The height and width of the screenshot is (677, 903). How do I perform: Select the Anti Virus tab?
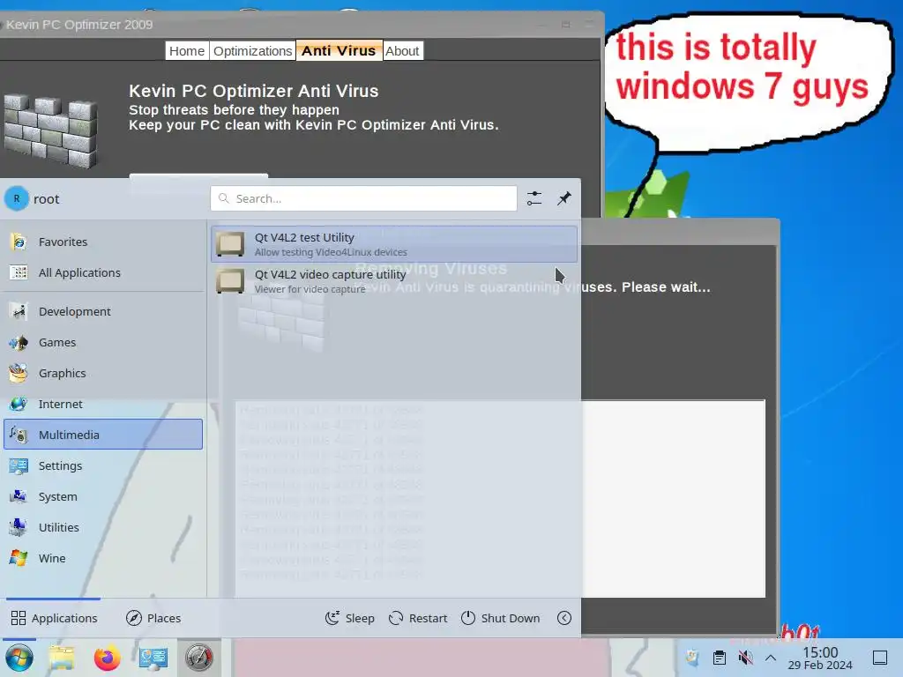(x=339, y=50)
